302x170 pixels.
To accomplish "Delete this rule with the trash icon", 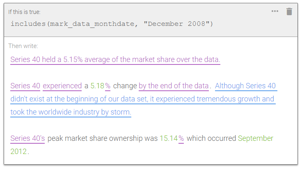I will click(289, 11).
